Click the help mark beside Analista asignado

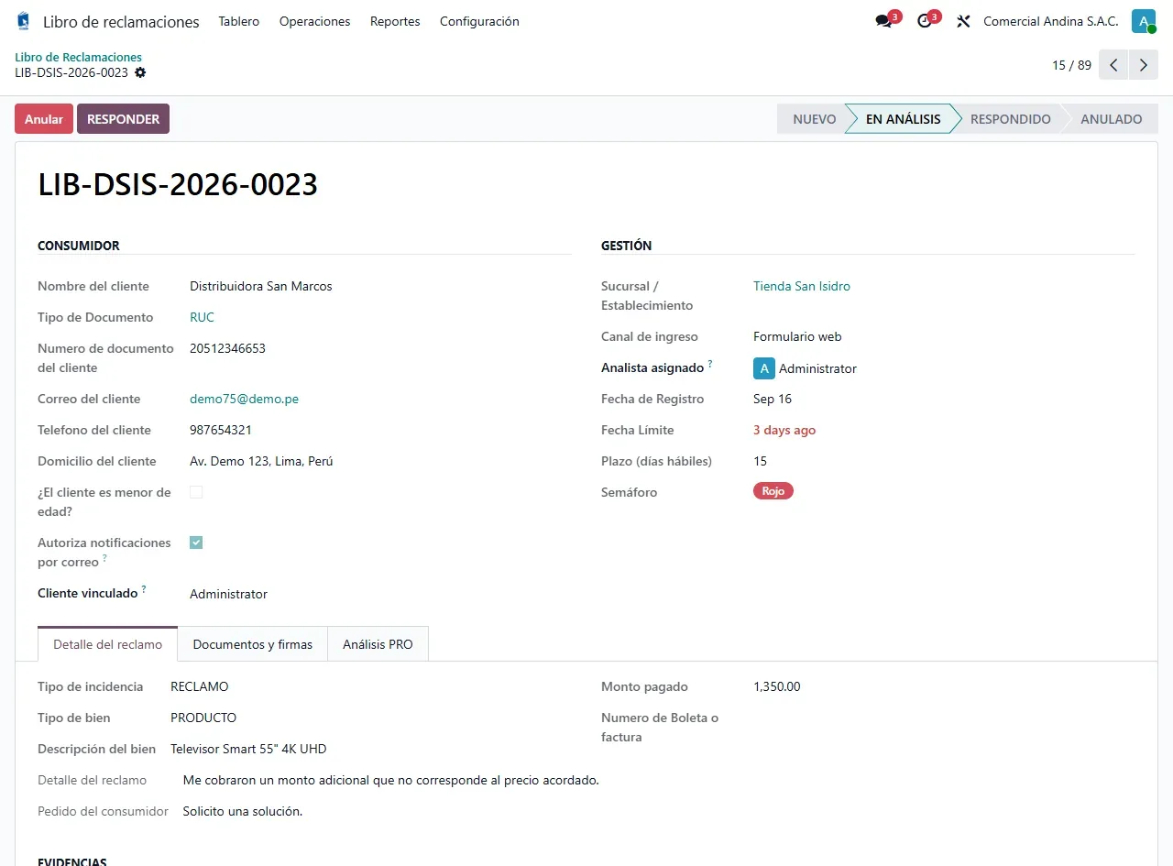[710, 364]
